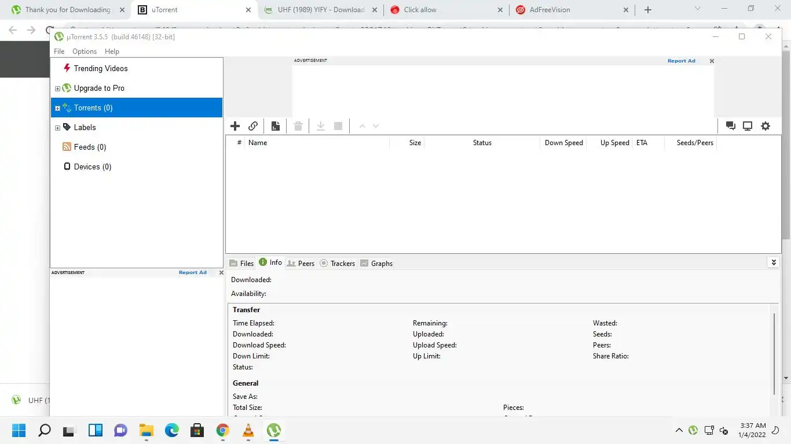791x444 pixels.
Task: Close the AdFreeVision browser tab
Action: click(x=626, y=10)
